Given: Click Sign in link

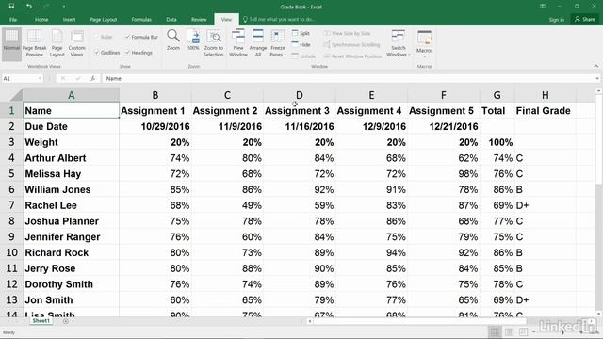Looking at the screenshot, I should tap(557, 19).
